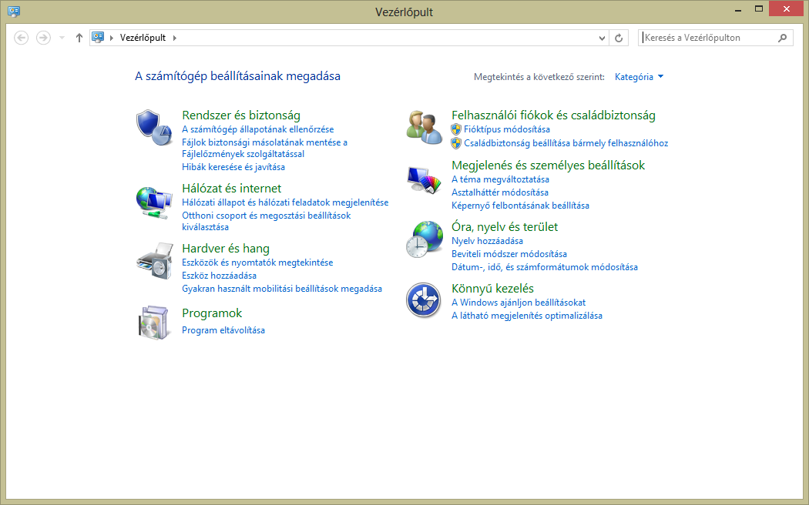Select the Vezérlőpult breadcrumb item
The height and width of the screenshot is (505, 809).
[x=143, y=38]
